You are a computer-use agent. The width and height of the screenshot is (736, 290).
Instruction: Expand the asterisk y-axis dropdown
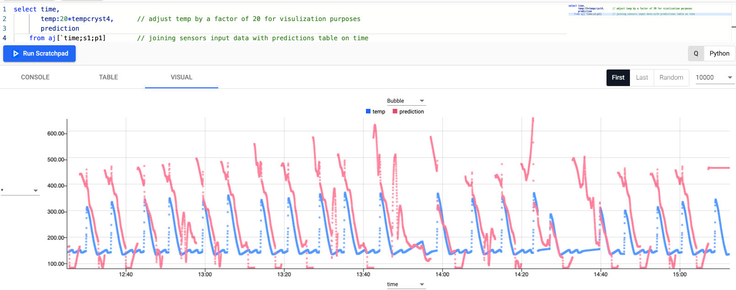coord(20,190)
